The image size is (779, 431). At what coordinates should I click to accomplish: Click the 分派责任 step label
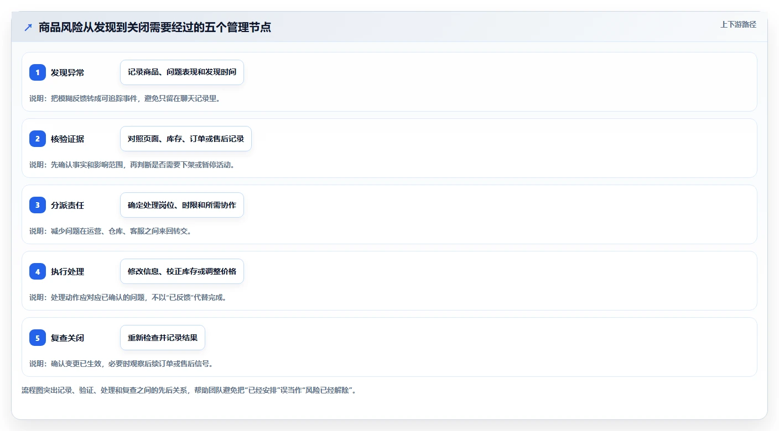pos(67,205)
